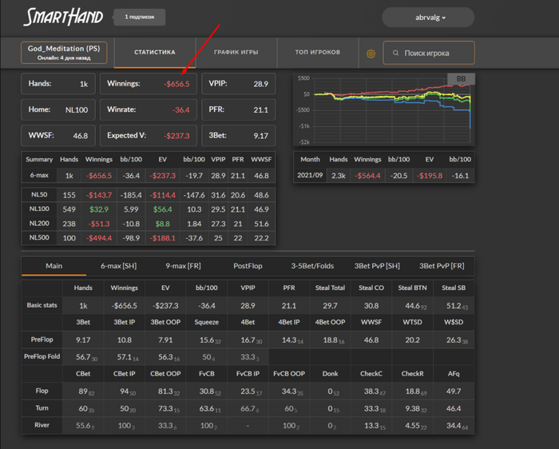
Task: Click the Steal BTN value 44.6
Action: coord(413,306)
